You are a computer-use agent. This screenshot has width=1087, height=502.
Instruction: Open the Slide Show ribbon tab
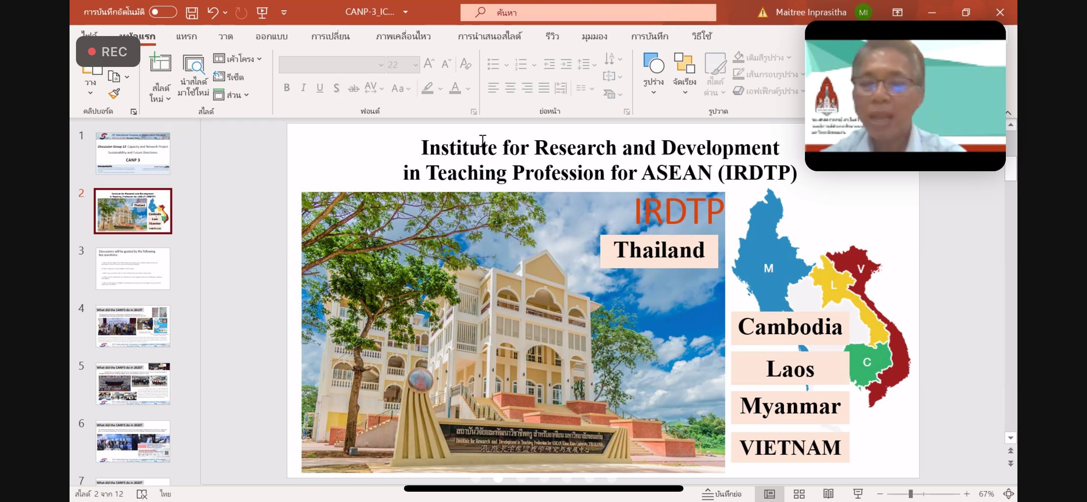(x=489, y=36)
